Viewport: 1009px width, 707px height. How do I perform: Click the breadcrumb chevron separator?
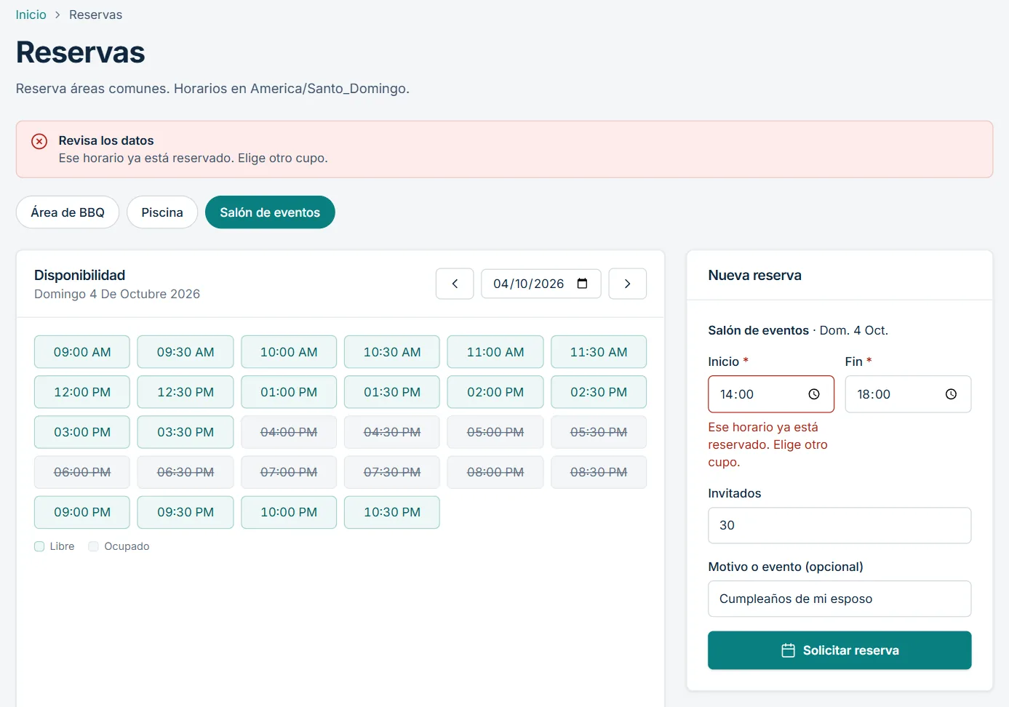(57, 15)
